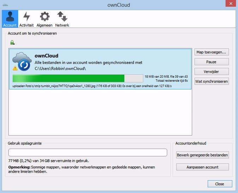The width and height of the screenshot is (238, 193).
Task: Select the ownCloud sync folder entry
Action: (100, 69)
